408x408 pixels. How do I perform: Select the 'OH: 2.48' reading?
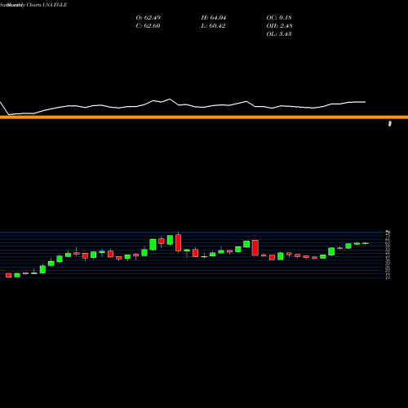coord(279,26)
